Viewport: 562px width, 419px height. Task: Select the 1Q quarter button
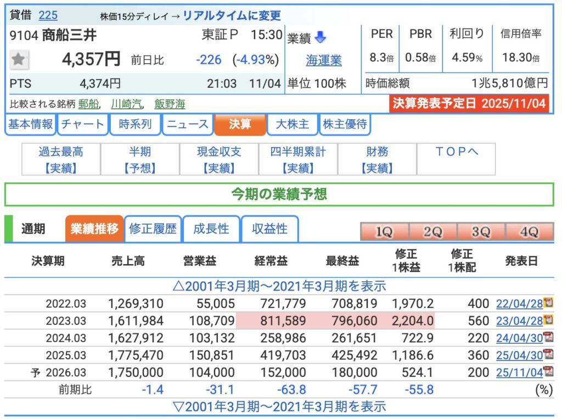click(384, 232)
